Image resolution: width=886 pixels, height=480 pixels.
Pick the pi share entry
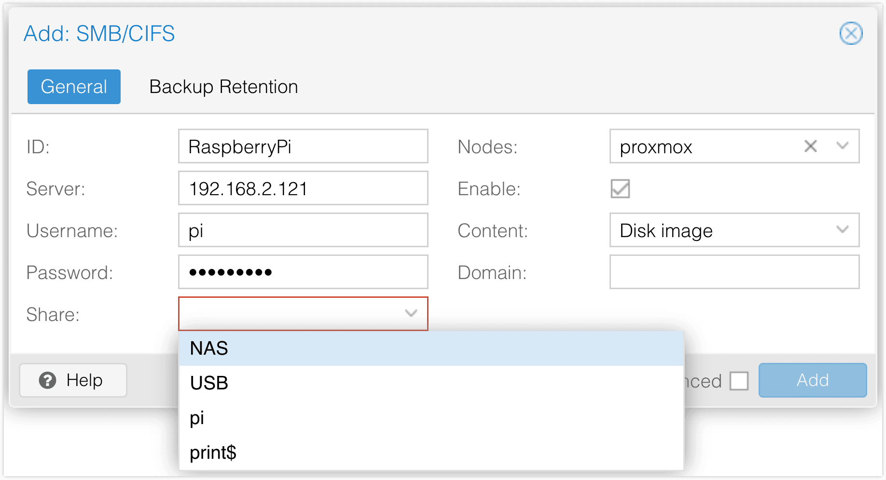[431, 418]
